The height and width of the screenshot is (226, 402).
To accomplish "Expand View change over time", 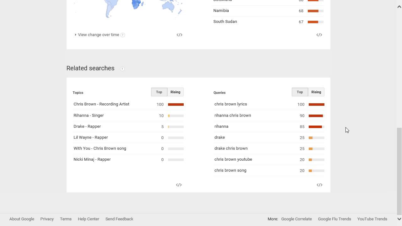I will (x=97, y=35).
